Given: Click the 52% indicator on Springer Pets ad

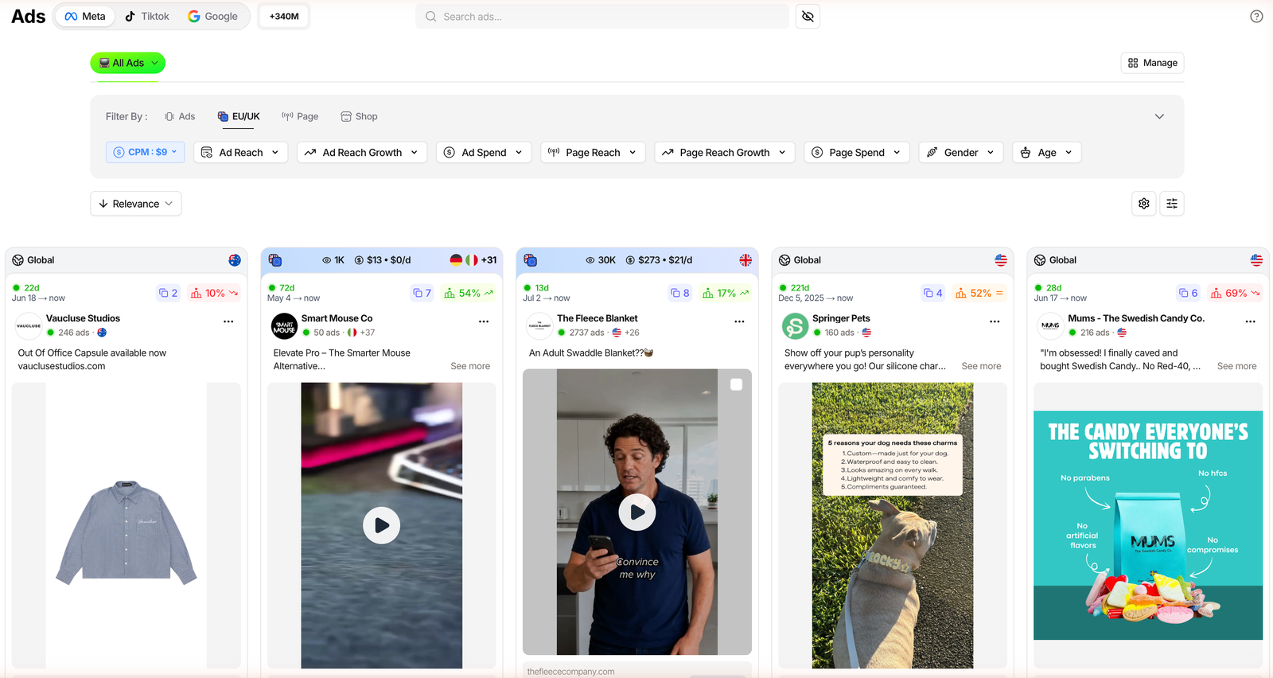Looking at the screenshot, I should (x=979, y=293).
